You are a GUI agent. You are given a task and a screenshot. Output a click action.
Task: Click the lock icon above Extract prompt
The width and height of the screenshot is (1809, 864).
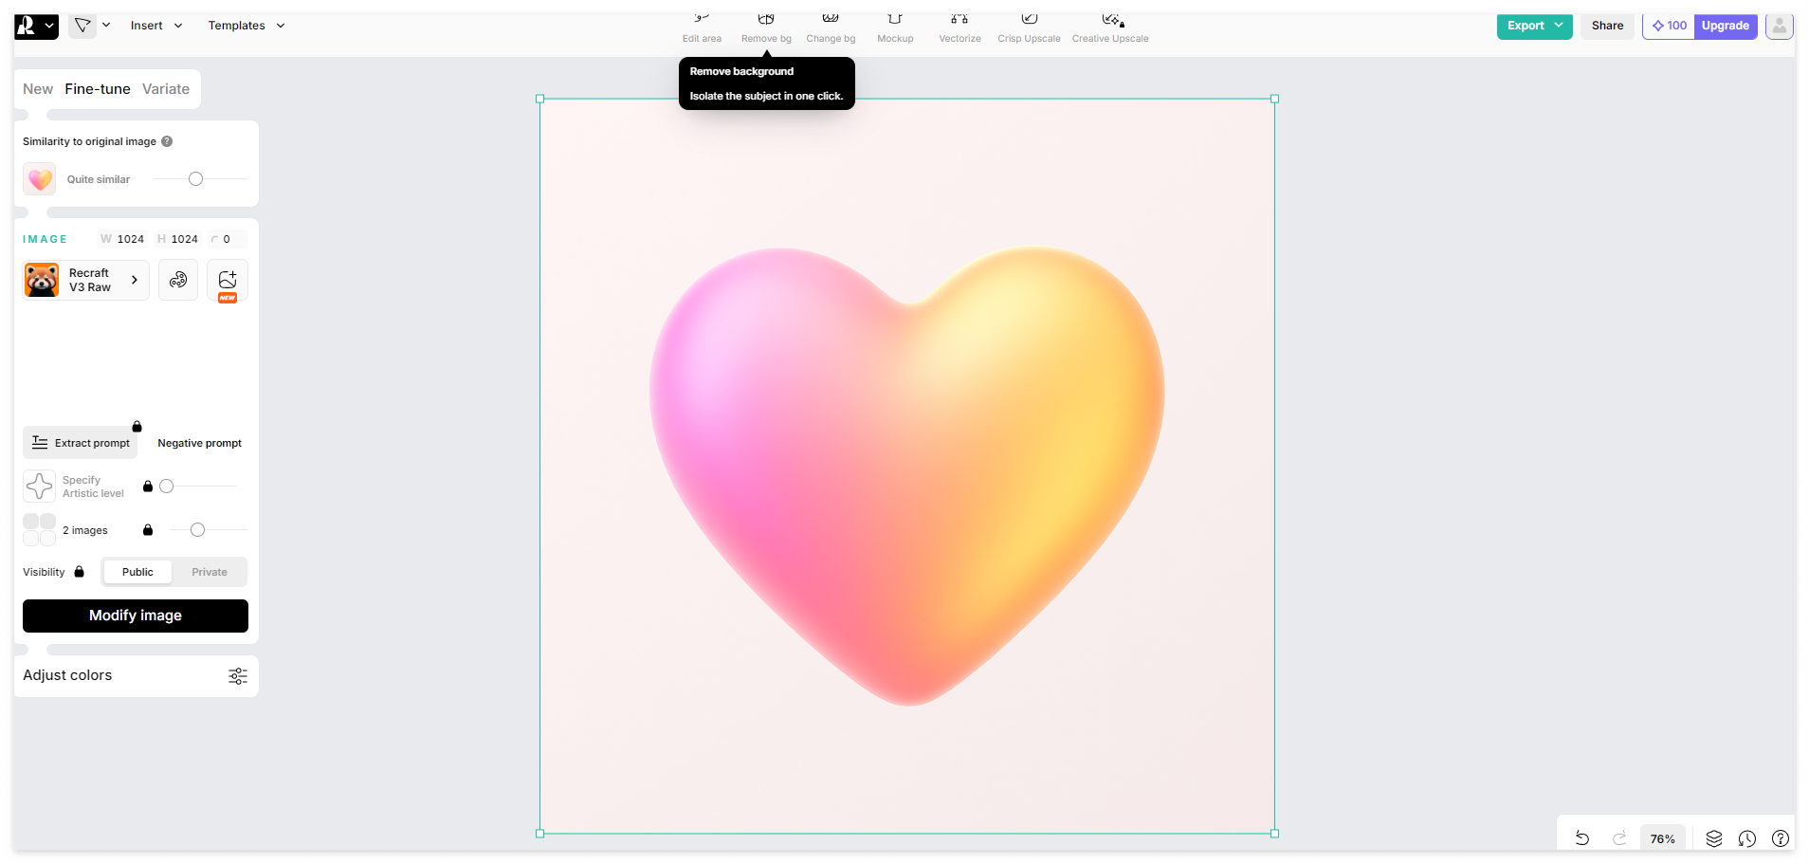coord(137,427)
